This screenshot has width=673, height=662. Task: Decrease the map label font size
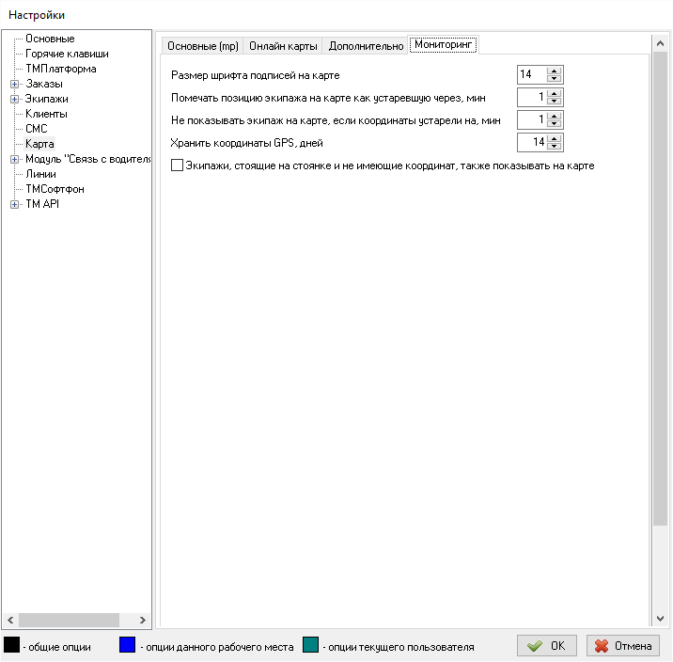click(555, 79)
